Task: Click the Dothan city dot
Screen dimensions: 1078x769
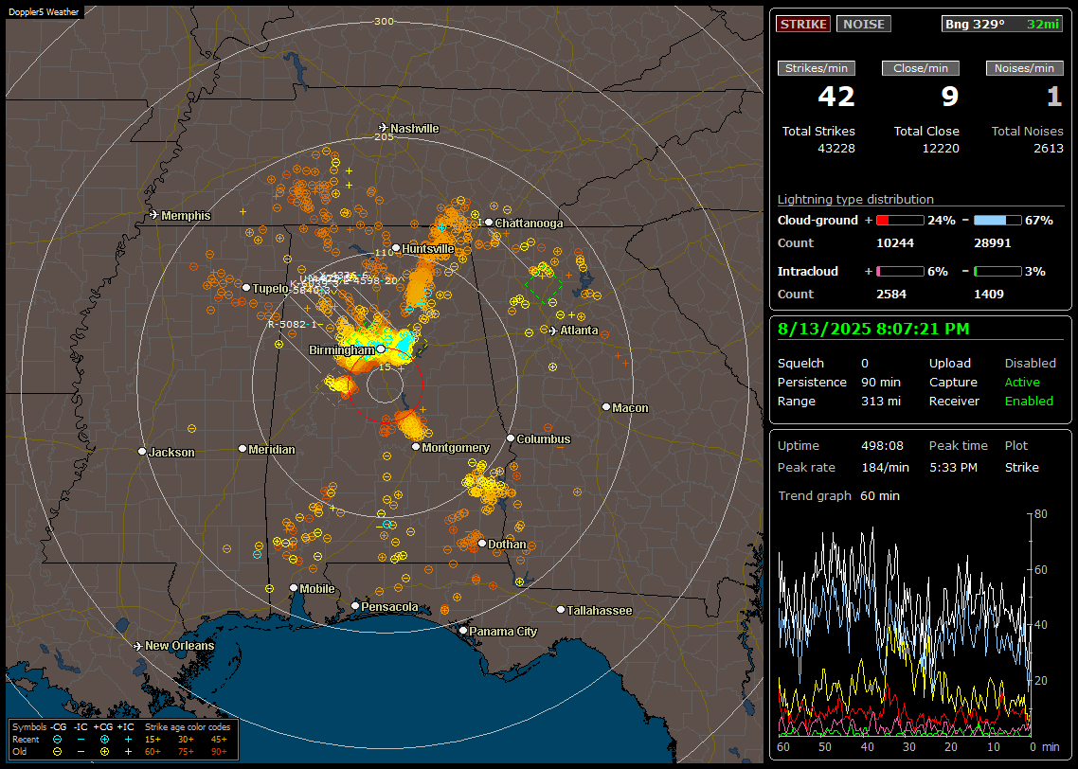Action: (482, 543)
